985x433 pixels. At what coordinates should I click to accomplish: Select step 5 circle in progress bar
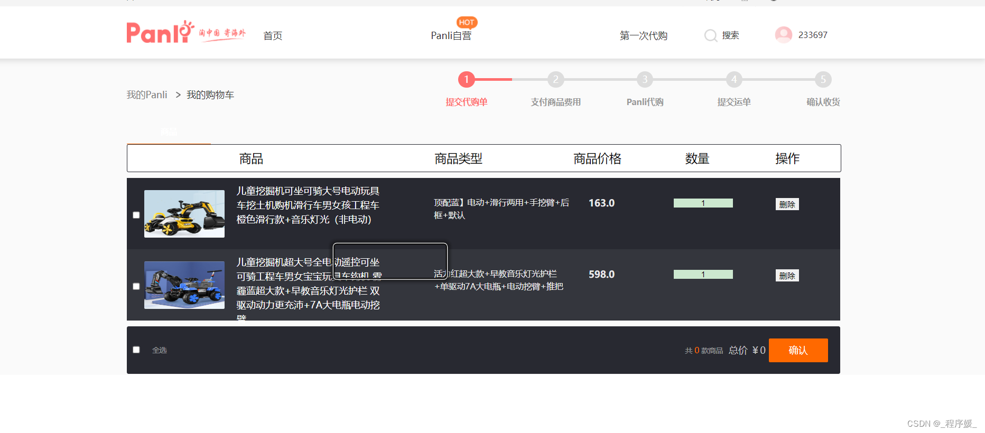tap(823, 80)
